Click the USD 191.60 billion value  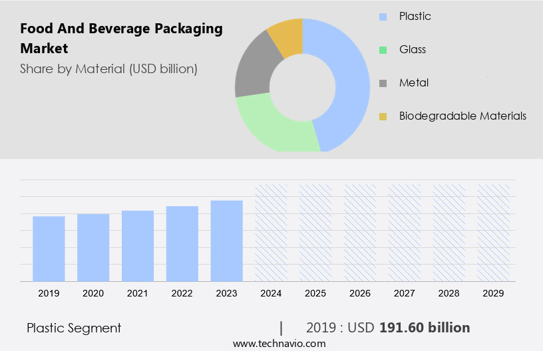[x=413, y=328]
